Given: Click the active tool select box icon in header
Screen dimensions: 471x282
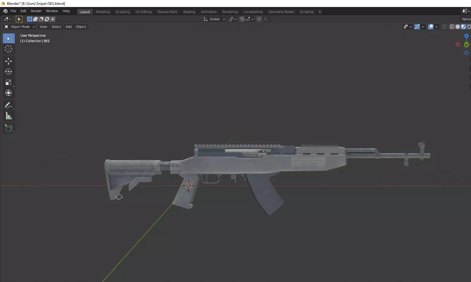Looking at the screenshot, I should [x=19, y=19].
